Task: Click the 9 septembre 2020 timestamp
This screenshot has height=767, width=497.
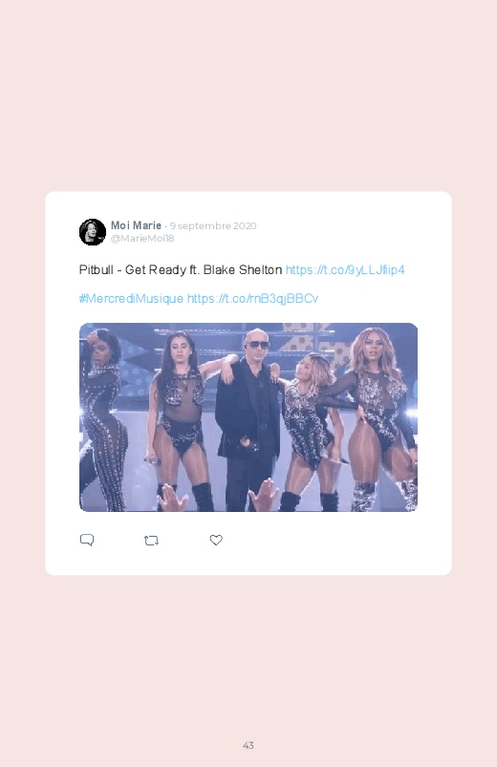Action: (x=213, y=226)
